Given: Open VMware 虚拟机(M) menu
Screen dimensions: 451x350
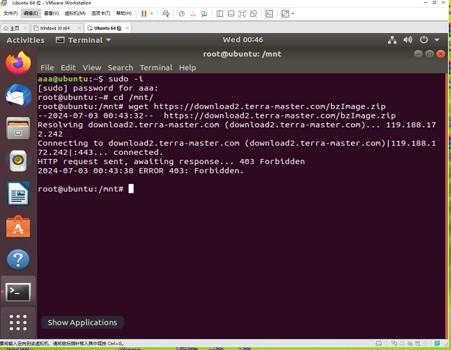Looking at the screenshot, I should (75, 13).
